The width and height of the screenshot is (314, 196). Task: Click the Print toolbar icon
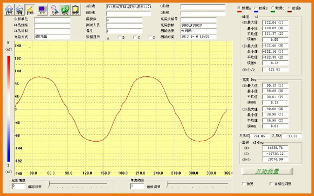click(30, 9)
